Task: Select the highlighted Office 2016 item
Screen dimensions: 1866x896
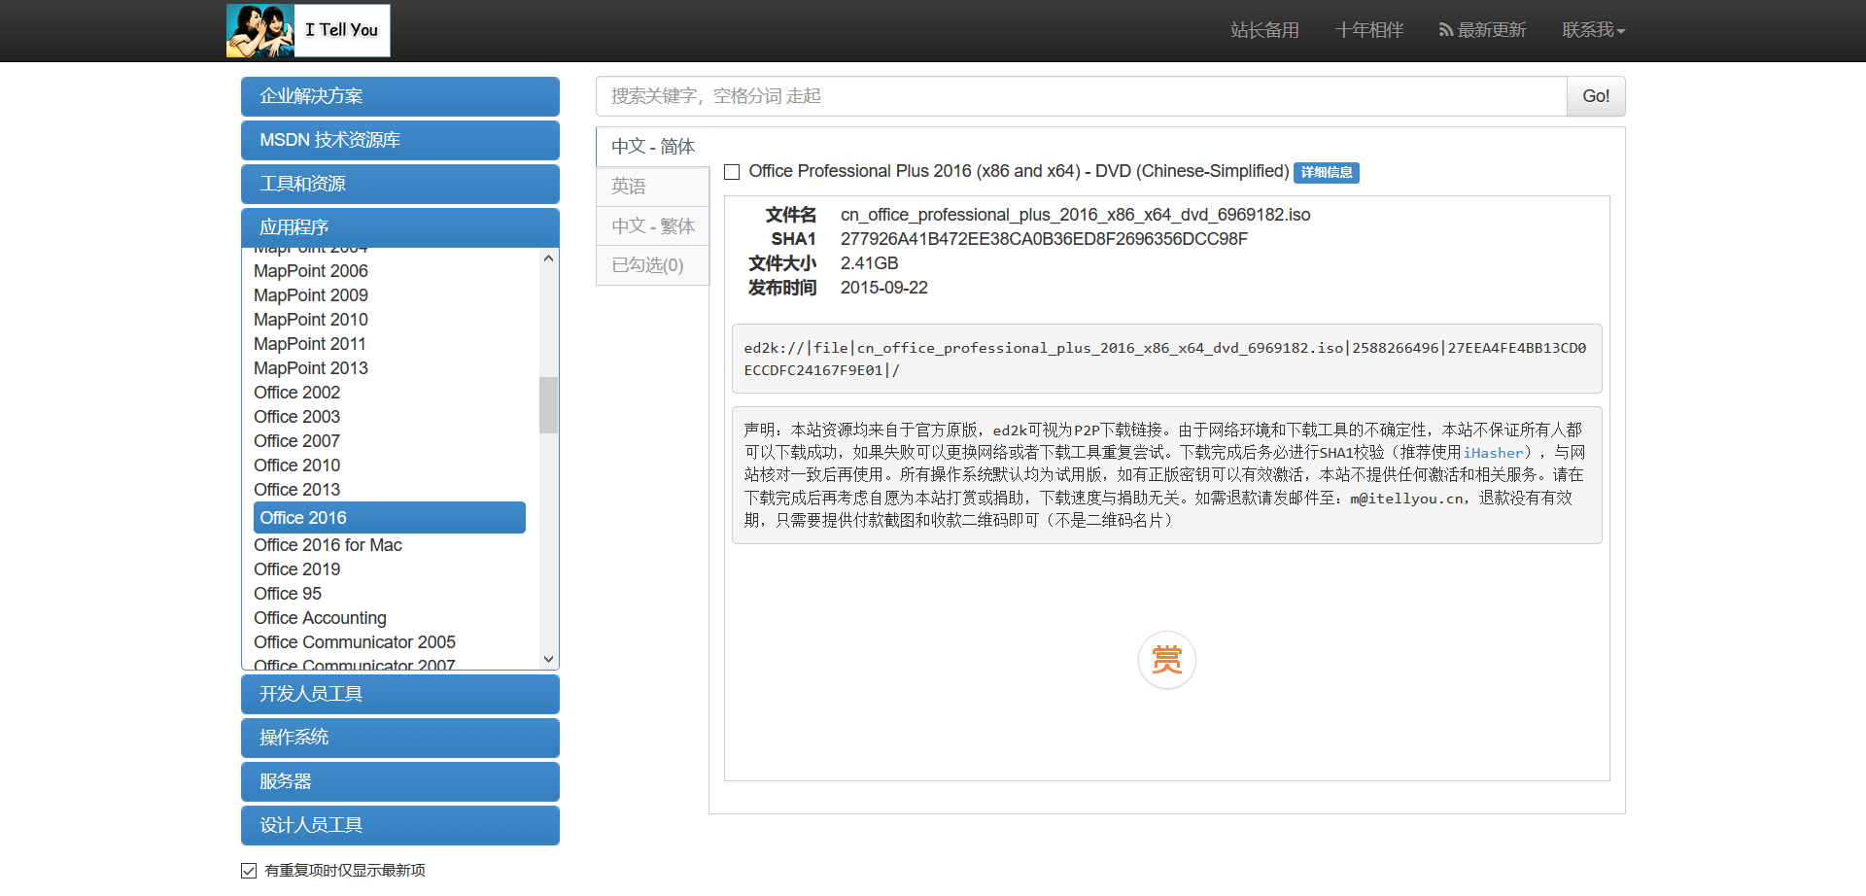Action: point(390,518)
